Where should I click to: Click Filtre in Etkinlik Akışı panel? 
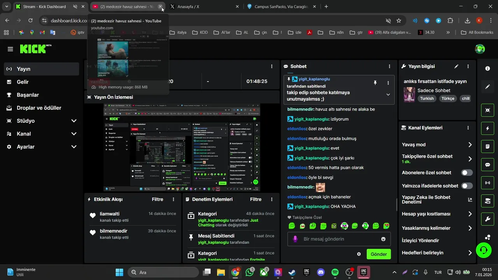click(x=158, y=199)
